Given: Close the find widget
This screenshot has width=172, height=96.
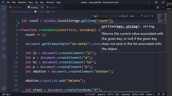Looking at the screenshot, I should coord(152,16).
